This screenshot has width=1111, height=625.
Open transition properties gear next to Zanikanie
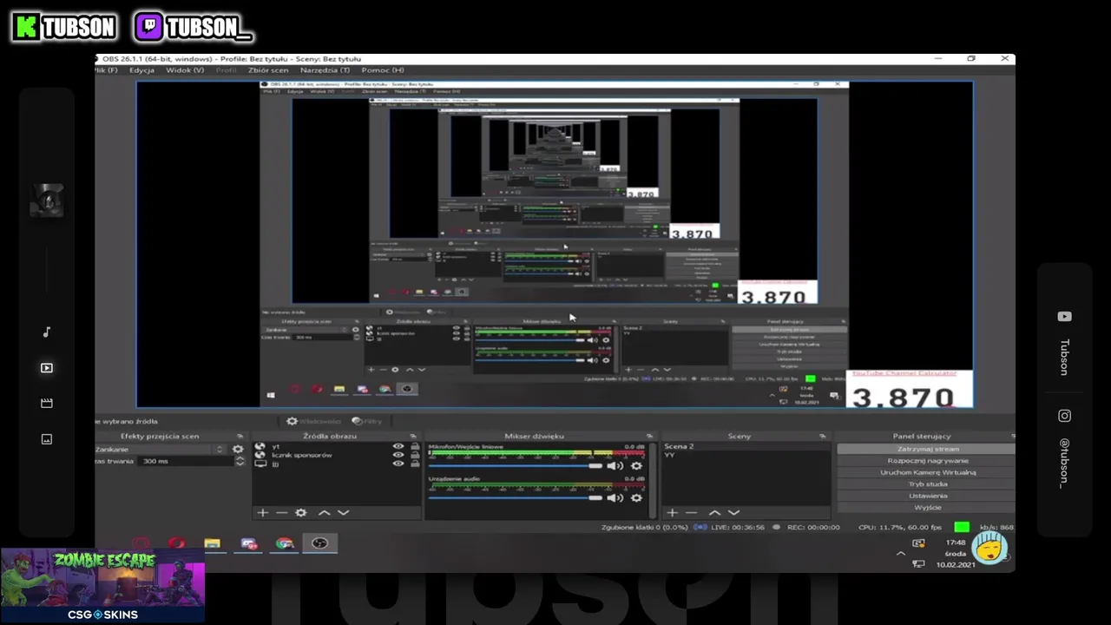tap(237, 450)
